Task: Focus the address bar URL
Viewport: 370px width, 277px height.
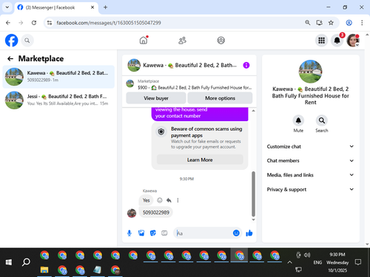Action: tap(109, 23)
